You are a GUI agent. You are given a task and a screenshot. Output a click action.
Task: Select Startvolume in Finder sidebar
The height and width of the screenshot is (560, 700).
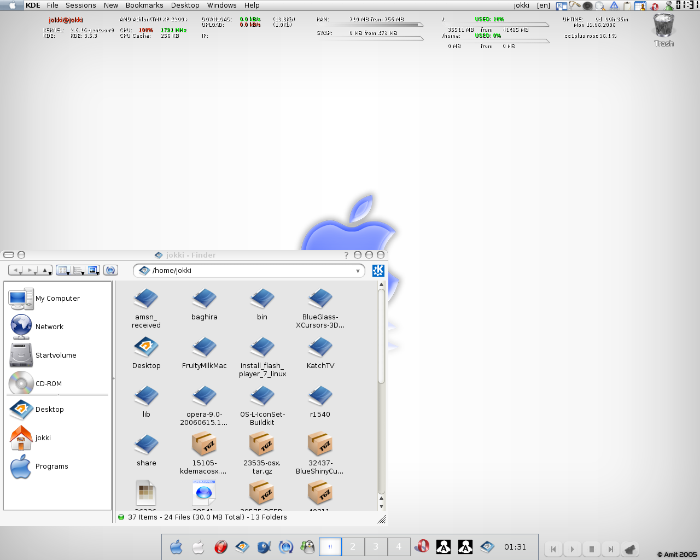pos(43,355)
